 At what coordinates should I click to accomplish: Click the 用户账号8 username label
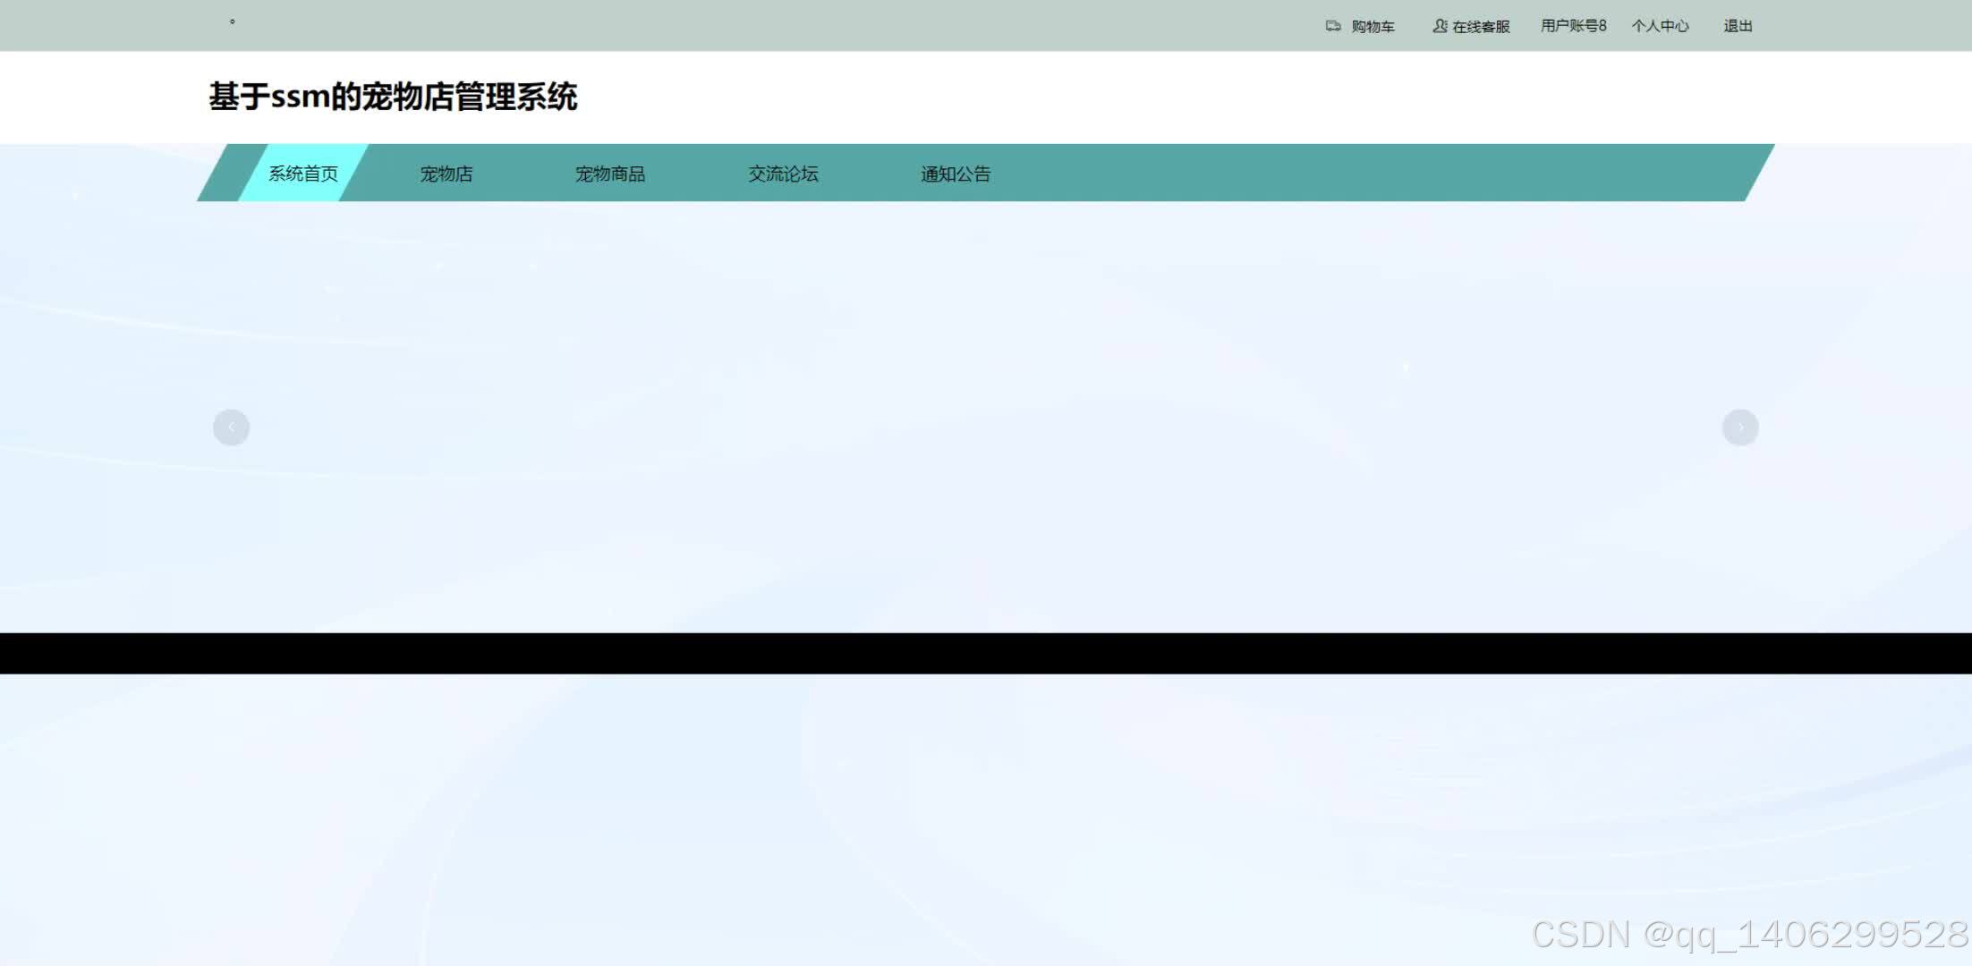coord(1573,26)
